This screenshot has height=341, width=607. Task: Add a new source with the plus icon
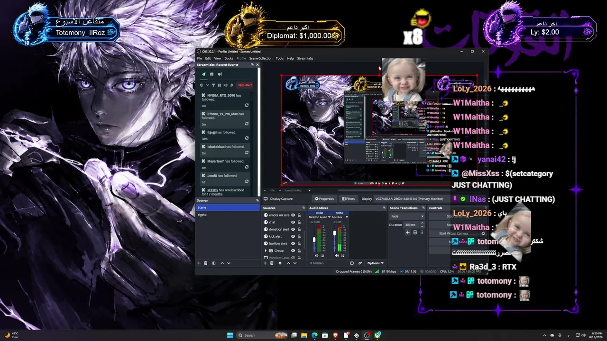(x=265, y=263)
